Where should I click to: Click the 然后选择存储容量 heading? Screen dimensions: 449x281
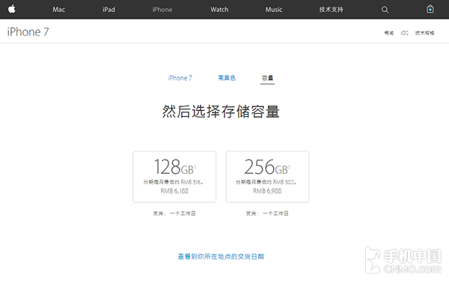tap(221, 111)
